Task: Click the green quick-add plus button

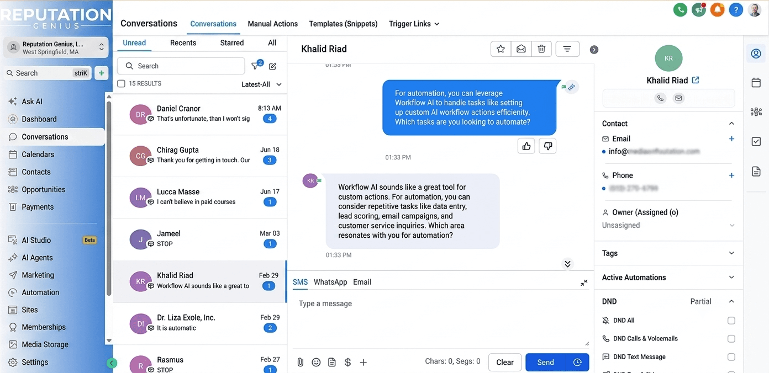Action: pos(101,73)
